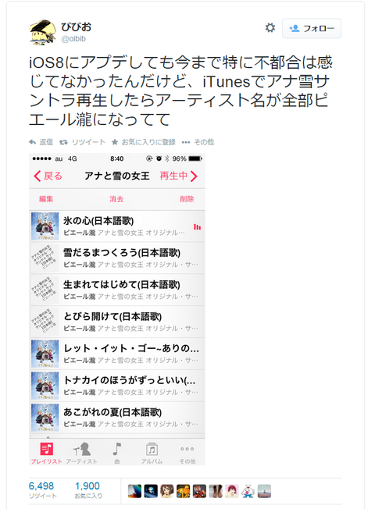This screenshot has height=509, width=375.
Task: Click the お気に入りに登録 star icon
Action: click(x=115, y=142)
